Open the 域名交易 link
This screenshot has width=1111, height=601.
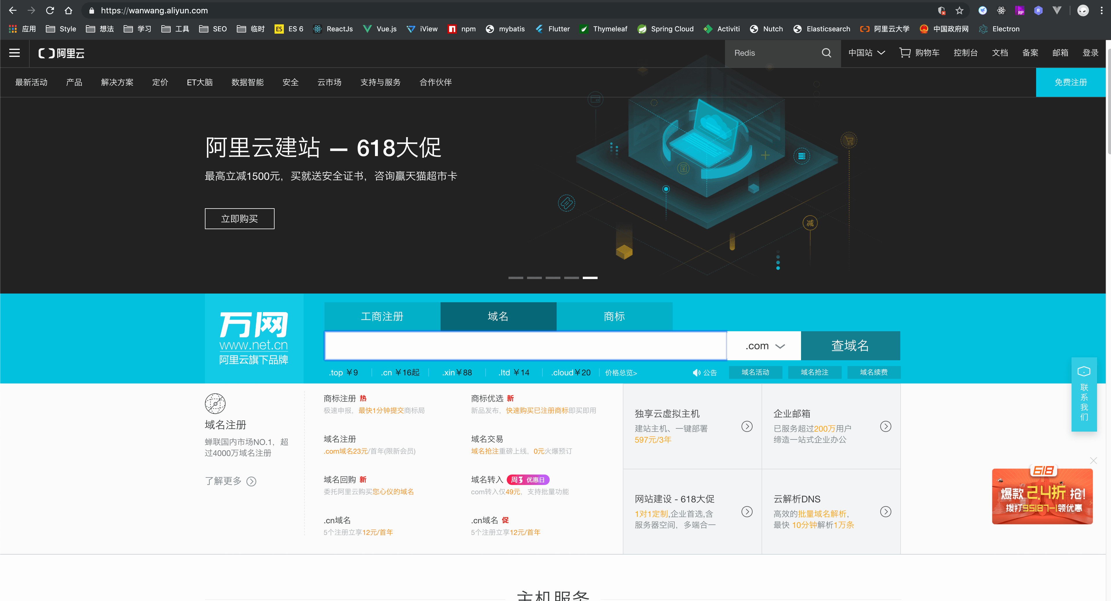point(487,439)
